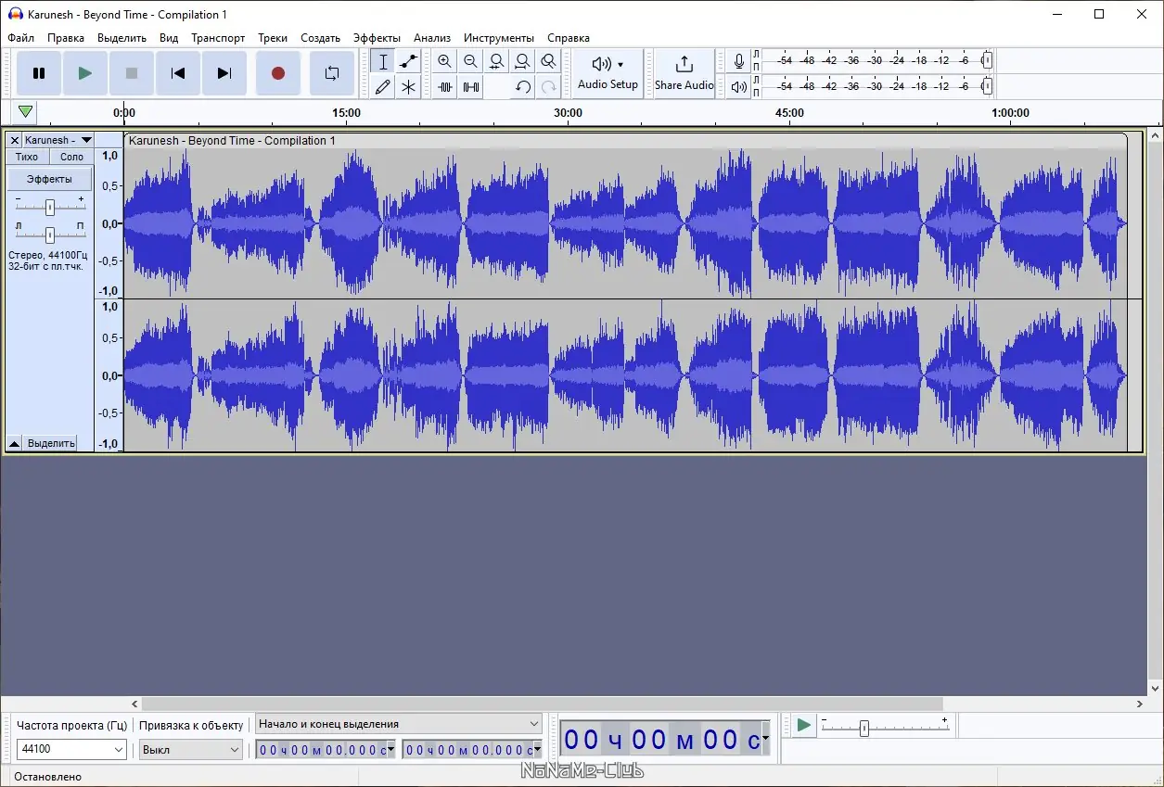Toggle the Соло button on track
The width and height of the screenshot is (1164, 787).
(71, 157)
